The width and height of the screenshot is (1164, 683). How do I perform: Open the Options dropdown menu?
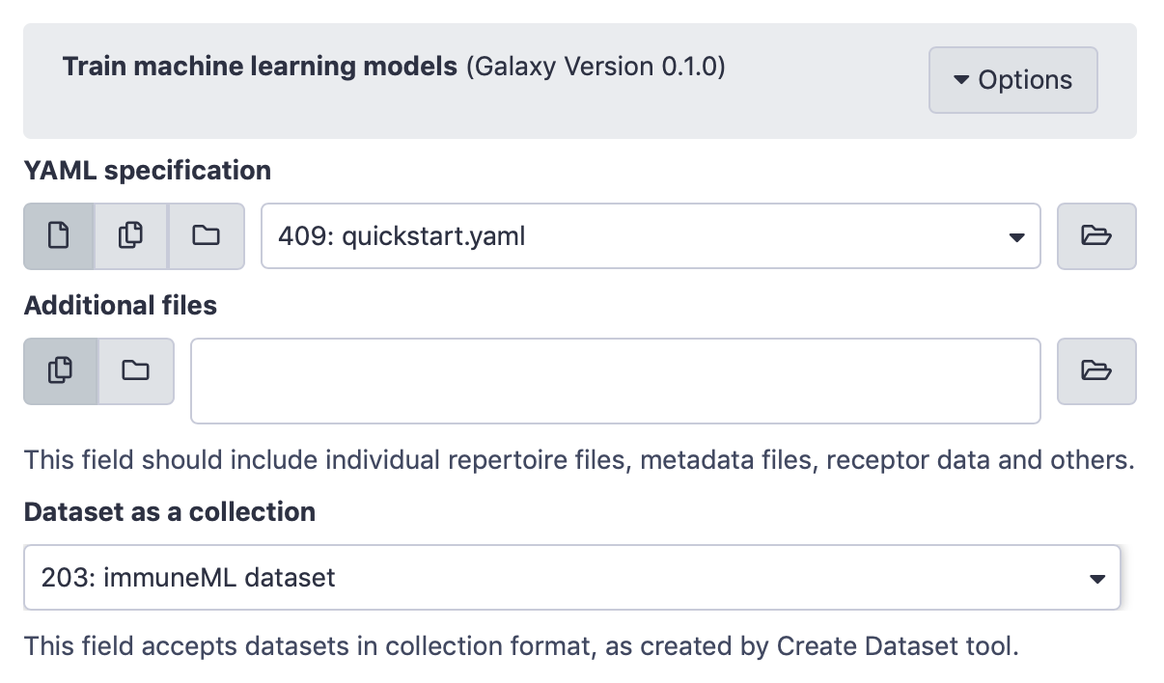(1012, 80)
